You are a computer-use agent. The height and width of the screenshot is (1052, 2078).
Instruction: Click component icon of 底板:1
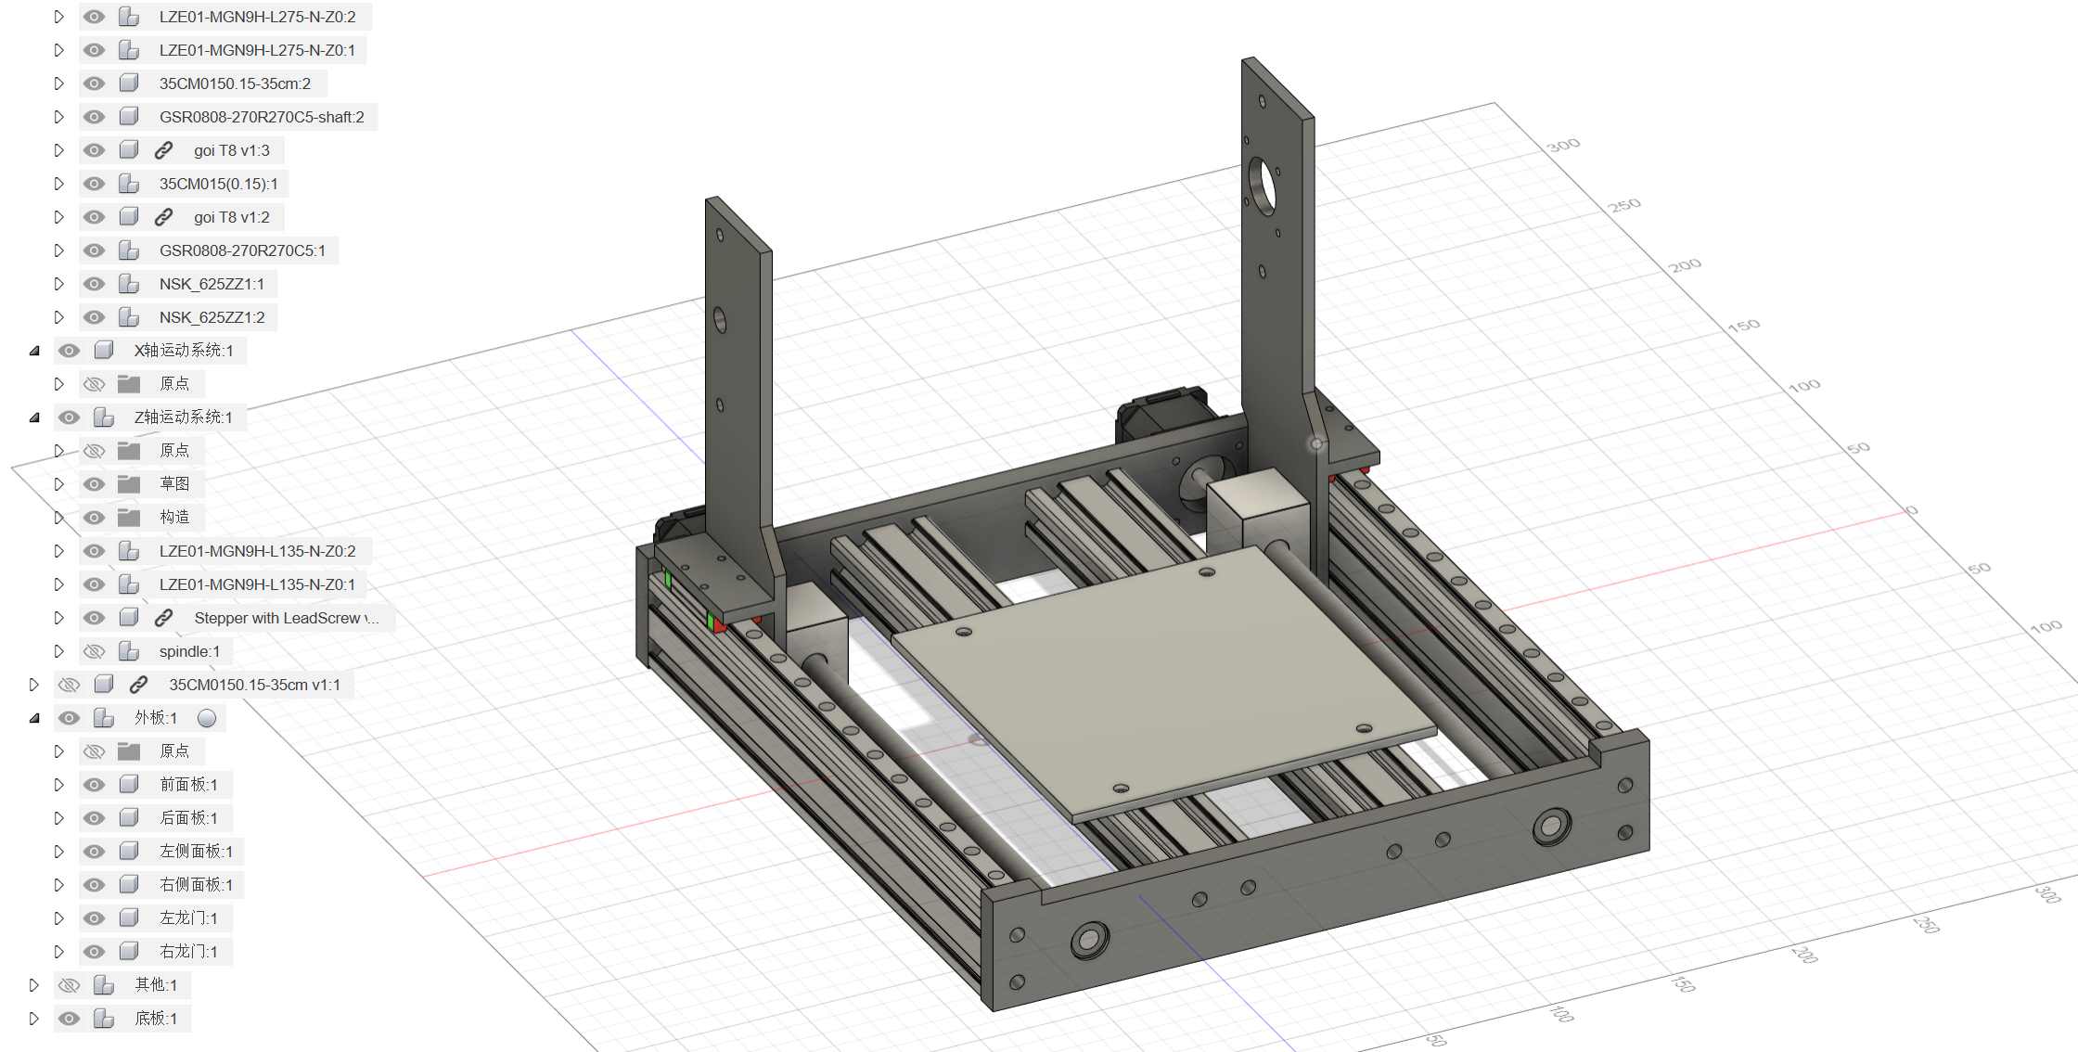104,1019
